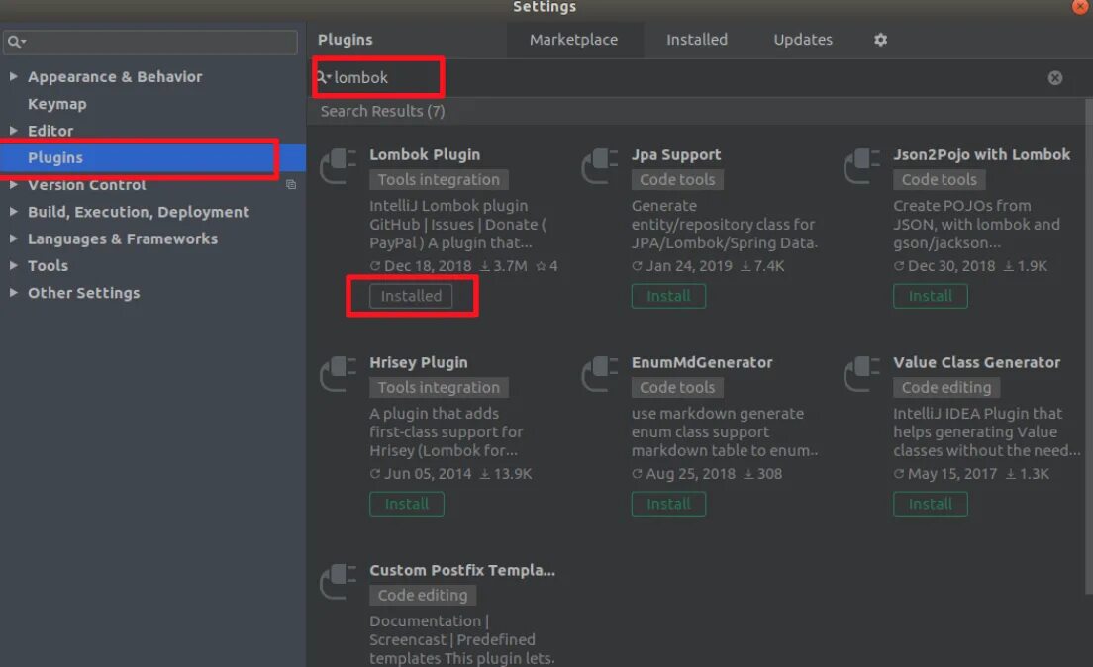The image size is (1093, 667).
Task: Expand the Editor tree item
Action: [14, 131]
